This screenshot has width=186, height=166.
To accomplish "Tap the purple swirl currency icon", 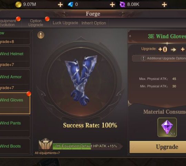I will pos(122,4).
